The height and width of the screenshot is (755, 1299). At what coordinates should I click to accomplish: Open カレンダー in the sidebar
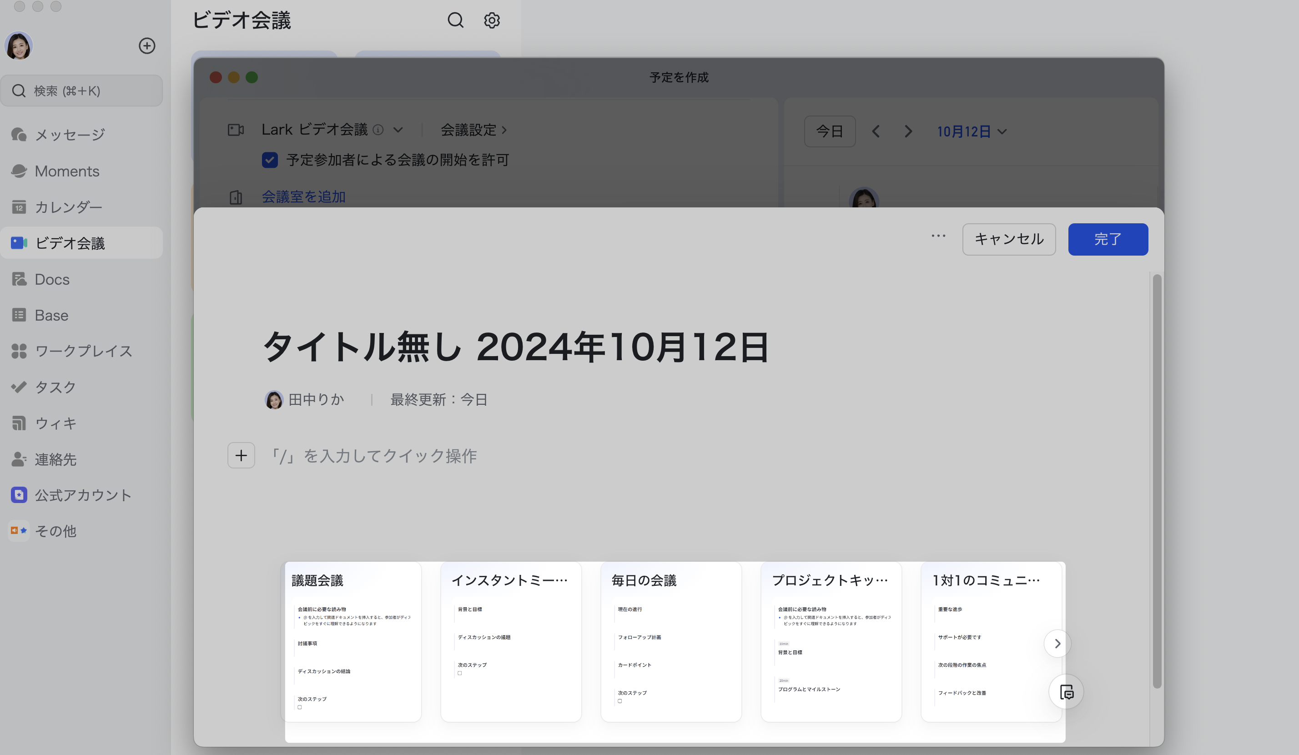[x=68, y=207]
